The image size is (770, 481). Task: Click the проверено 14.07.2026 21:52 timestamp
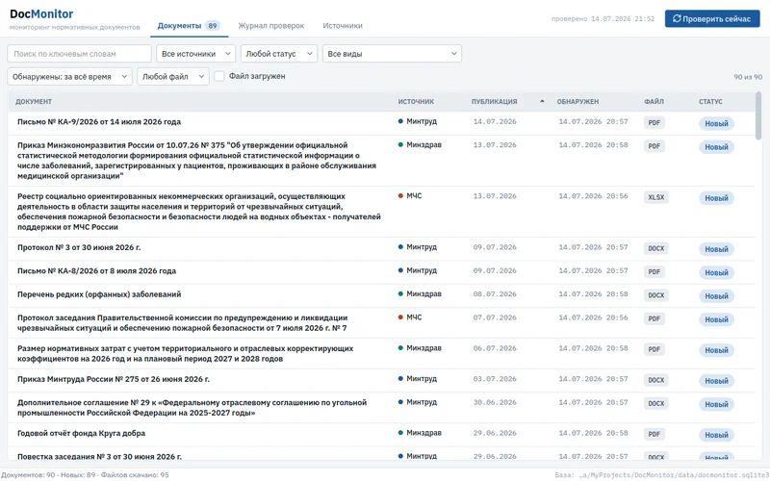[603, 18]
